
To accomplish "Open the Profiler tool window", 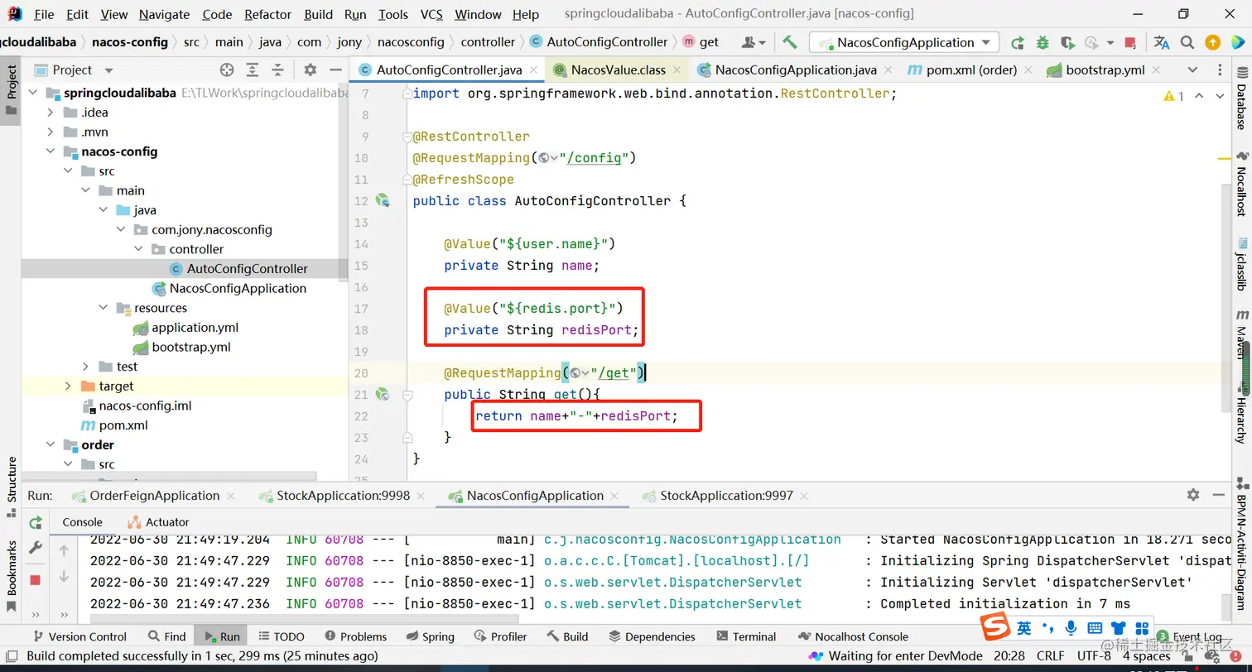I will 500,636.
